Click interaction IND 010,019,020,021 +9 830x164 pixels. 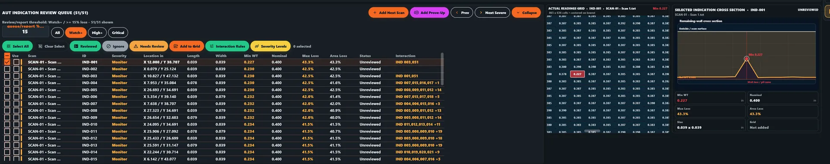point(418,152)
